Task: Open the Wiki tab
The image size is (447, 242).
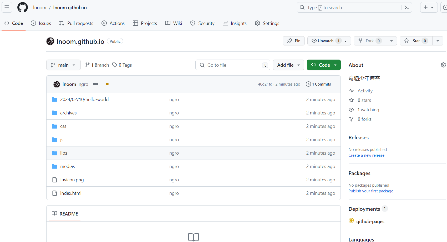Action: coord(174,23)
